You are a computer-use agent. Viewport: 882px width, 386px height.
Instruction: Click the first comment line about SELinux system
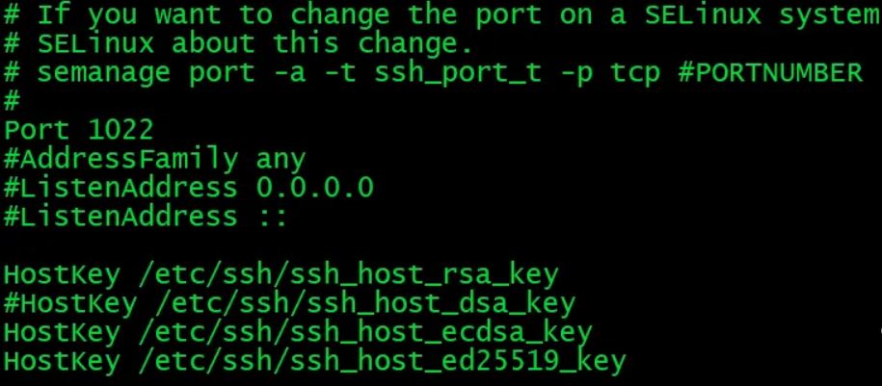pos(442,15)
